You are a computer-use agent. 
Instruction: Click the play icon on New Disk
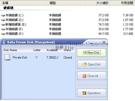[x=84, y=52]
